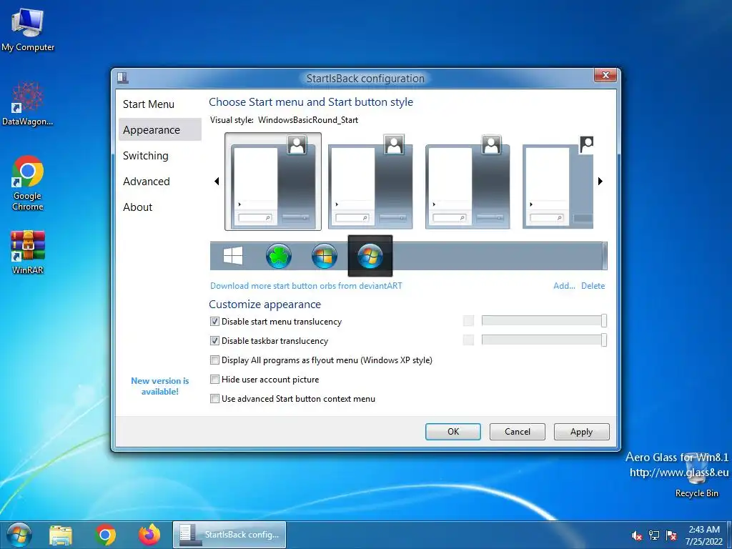Click the Cancel button

tap(518, 432)
